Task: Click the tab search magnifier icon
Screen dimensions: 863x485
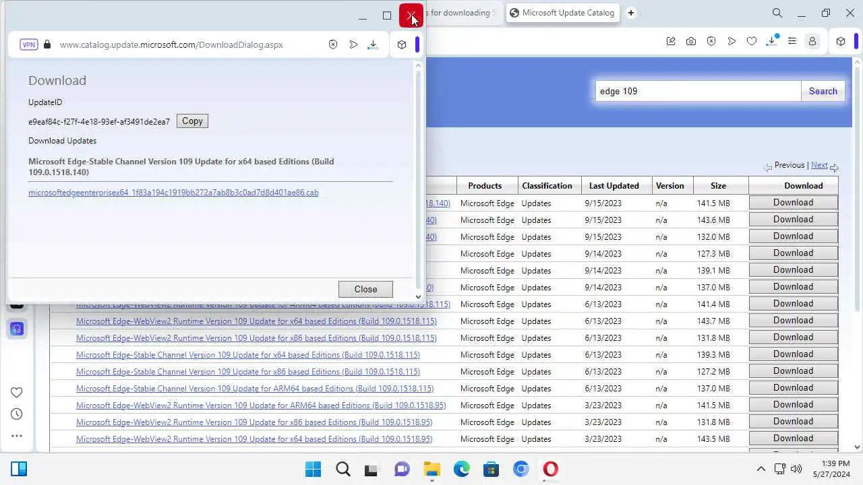Action: point(777,13)
